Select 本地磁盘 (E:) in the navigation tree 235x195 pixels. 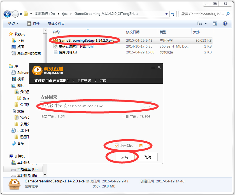(x=27, y=175)
